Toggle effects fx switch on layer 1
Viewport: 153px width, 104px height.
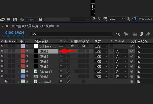pyautogui.click(x=72, y=46)
